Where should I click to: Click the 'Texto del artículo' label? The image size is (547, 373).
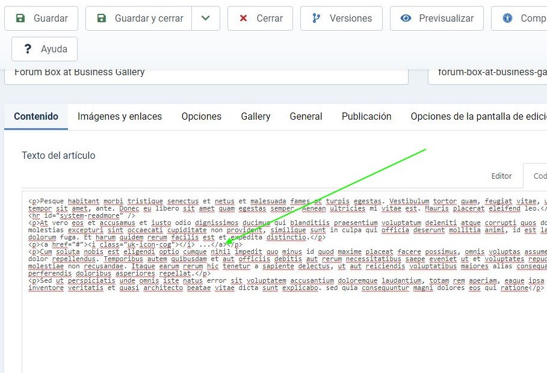click(58, 156)
